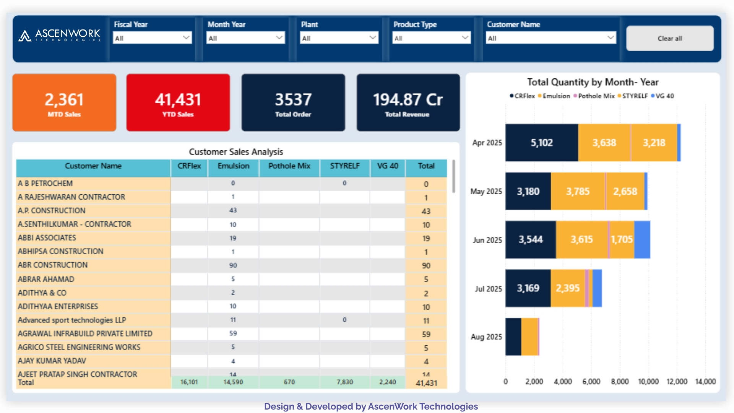734x413 pixels.
Task: Click the Total column header
Action: (x=426, y=166)
